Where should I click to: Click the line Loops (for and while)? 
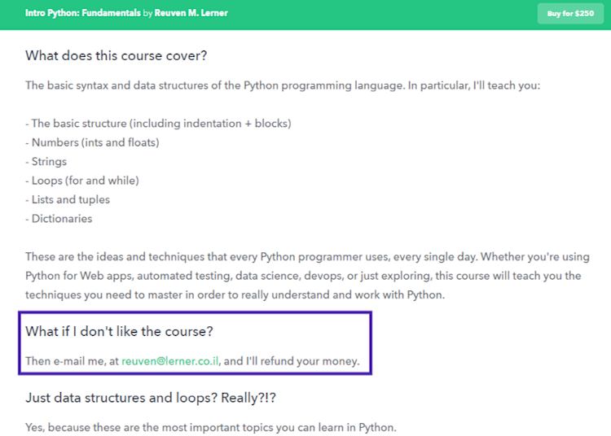pyautogui.click(x=82, y=181)
